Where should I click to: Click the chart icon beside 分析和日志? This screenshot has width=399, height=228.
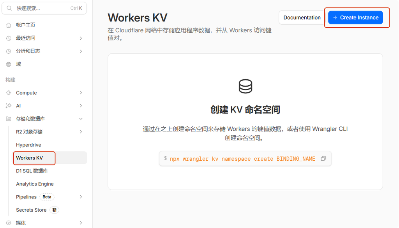[9, 51]
